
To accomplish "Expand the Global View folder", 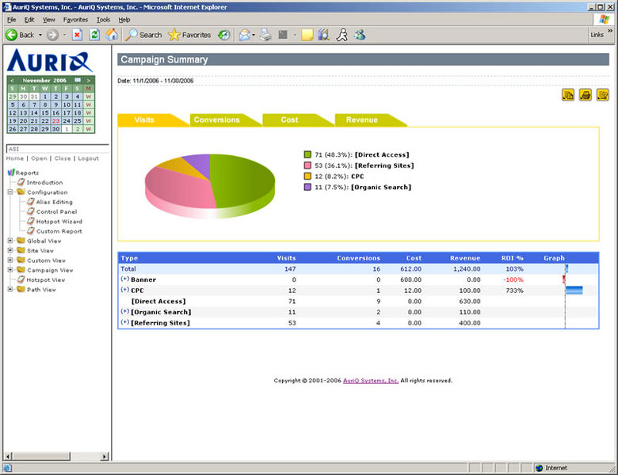I will [x=10, y=241].
